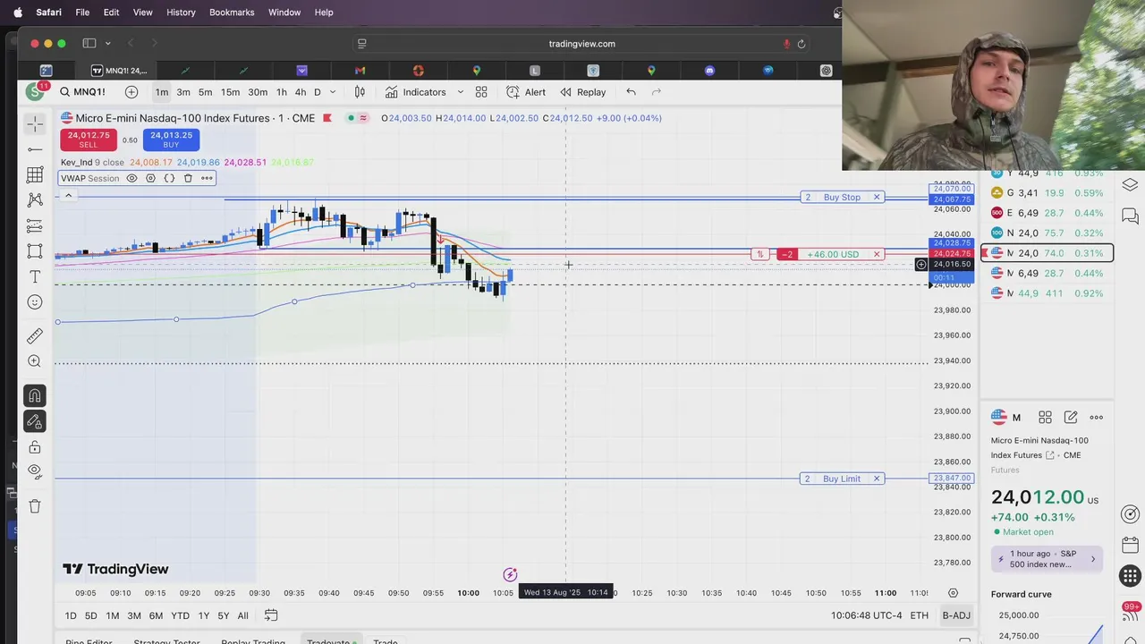Screen dimensions: 1145x644
Task: Undo the last chart action
Action: pyautogui.click(x=632, y=92)
